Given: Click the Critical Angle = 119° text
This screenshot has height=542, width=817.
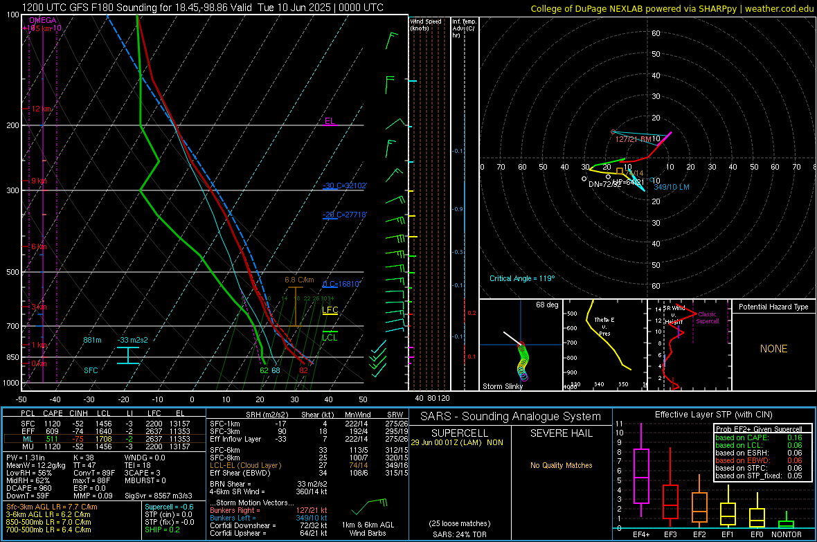Looking at the screenshot, I should click(x=522, y=278).
